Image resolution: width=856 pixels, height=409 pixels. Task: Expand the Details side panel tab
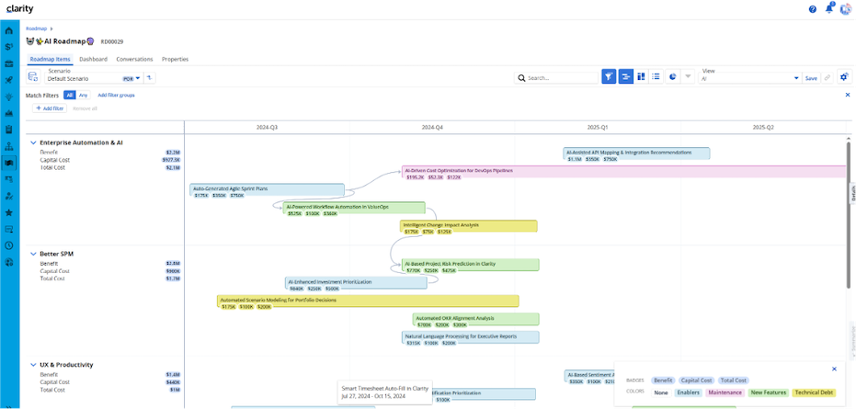coord(852,194)
